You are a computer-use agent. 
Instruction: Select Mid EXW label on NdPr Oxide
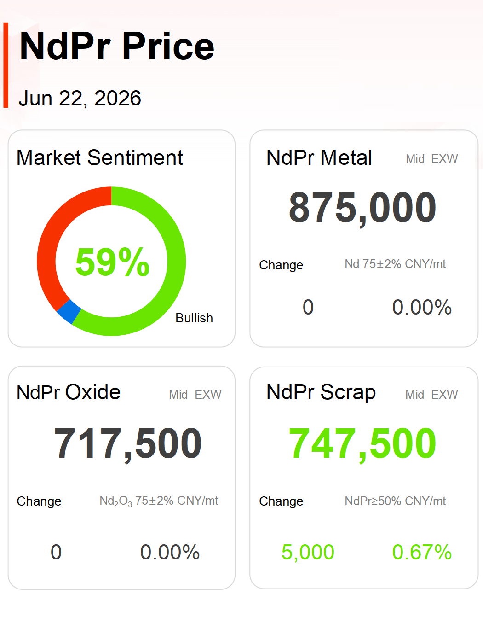click(x=195, y=395)
